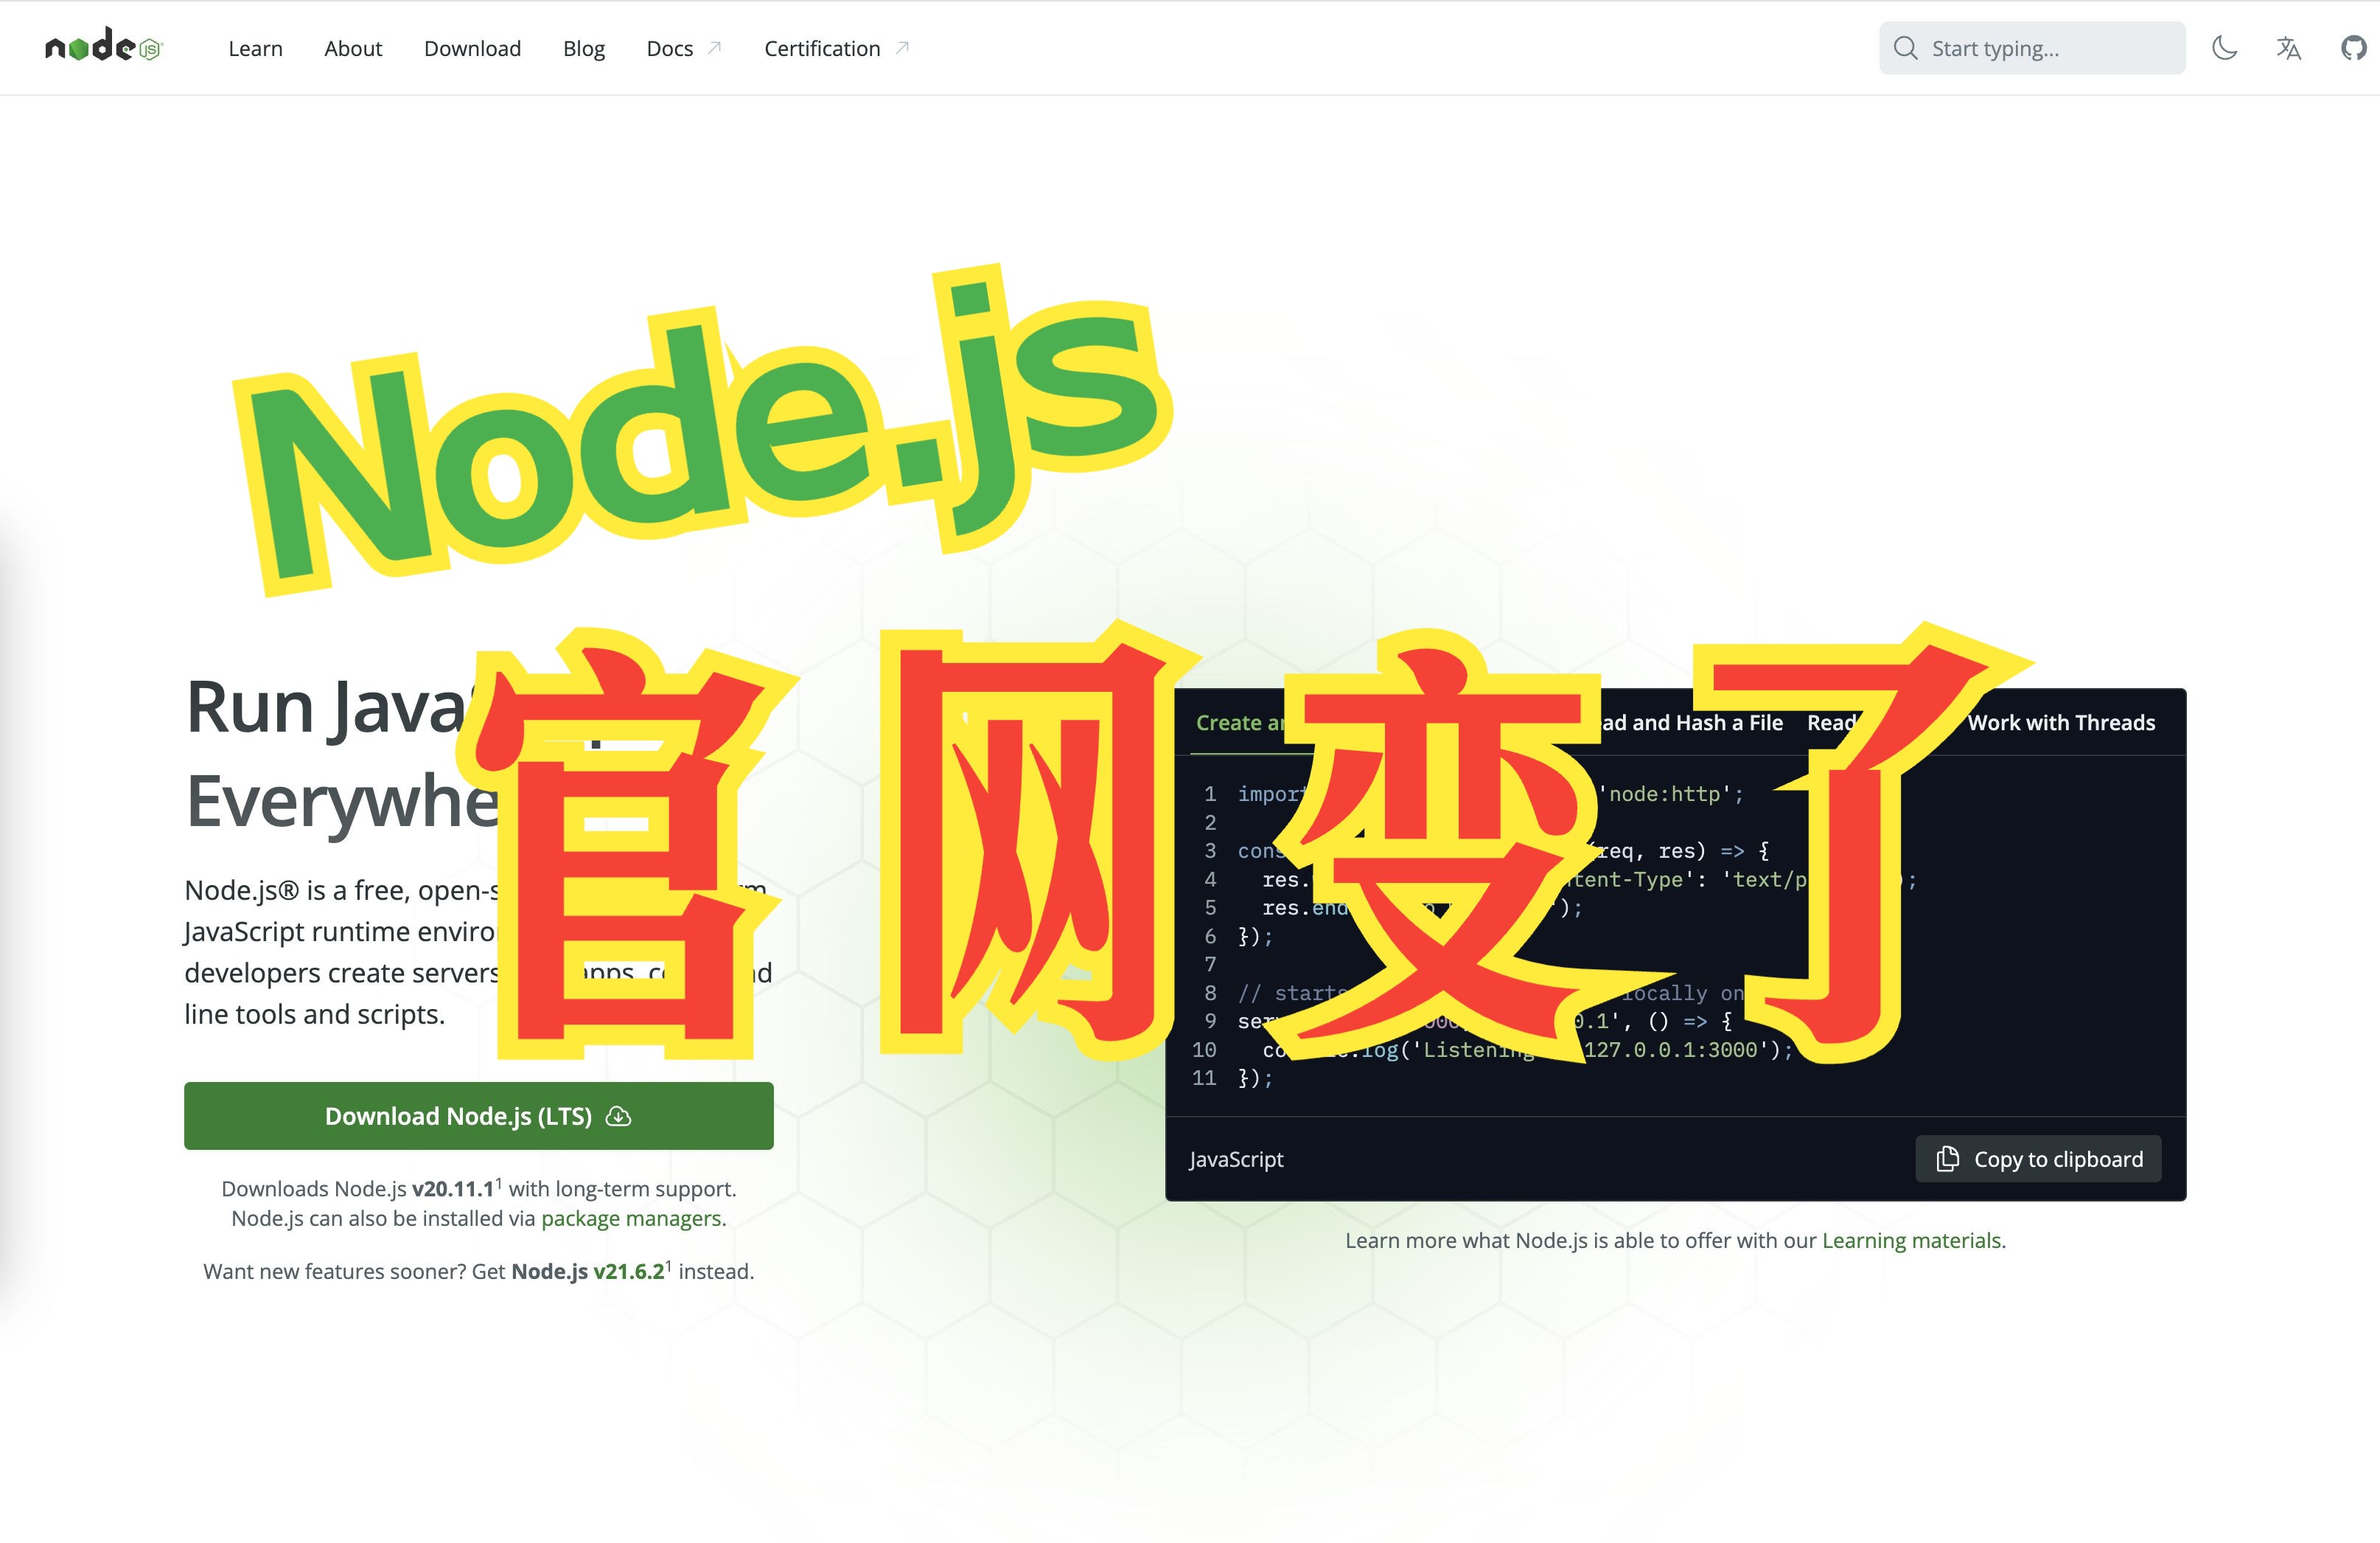Click the Learn menu item
This screenshot has height=1543, width=2380.
pos(257,47)
